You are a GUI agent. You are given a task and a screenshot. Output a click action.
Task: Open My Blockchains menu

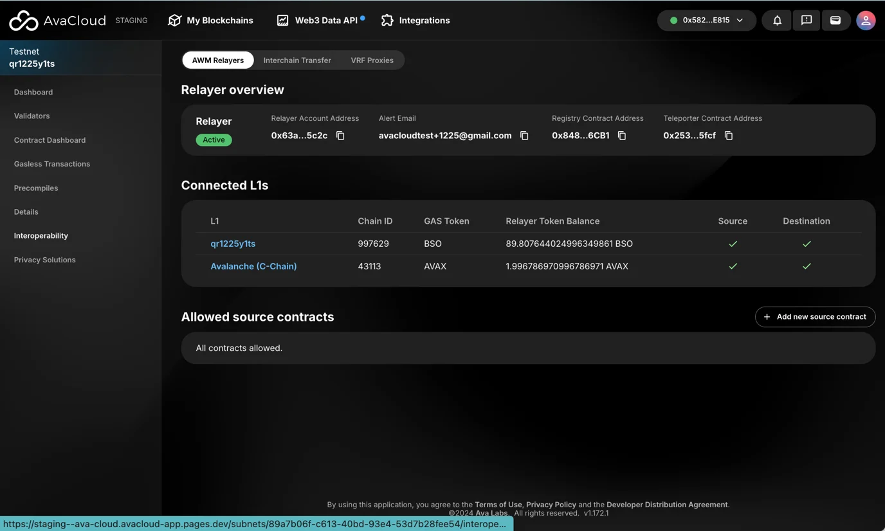click(x=210, y=21)
